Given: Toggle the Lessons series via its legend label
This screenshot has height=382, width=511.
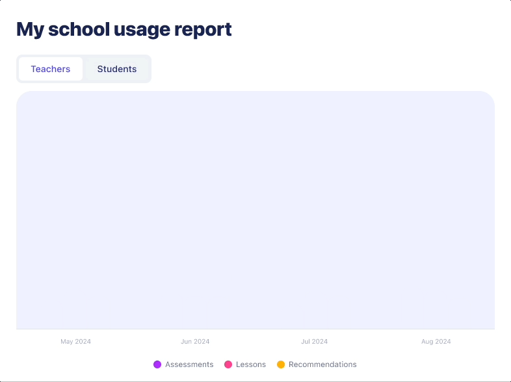Looking at the screenshot, I should (251, 364).
